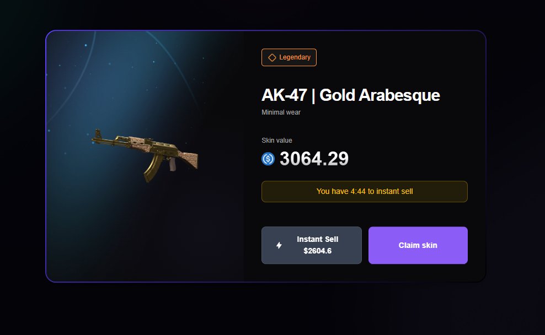This screenshot has width=545, height=335.
Task: Click the rifle's patterned wooden stock
Action: pos(188,160)
